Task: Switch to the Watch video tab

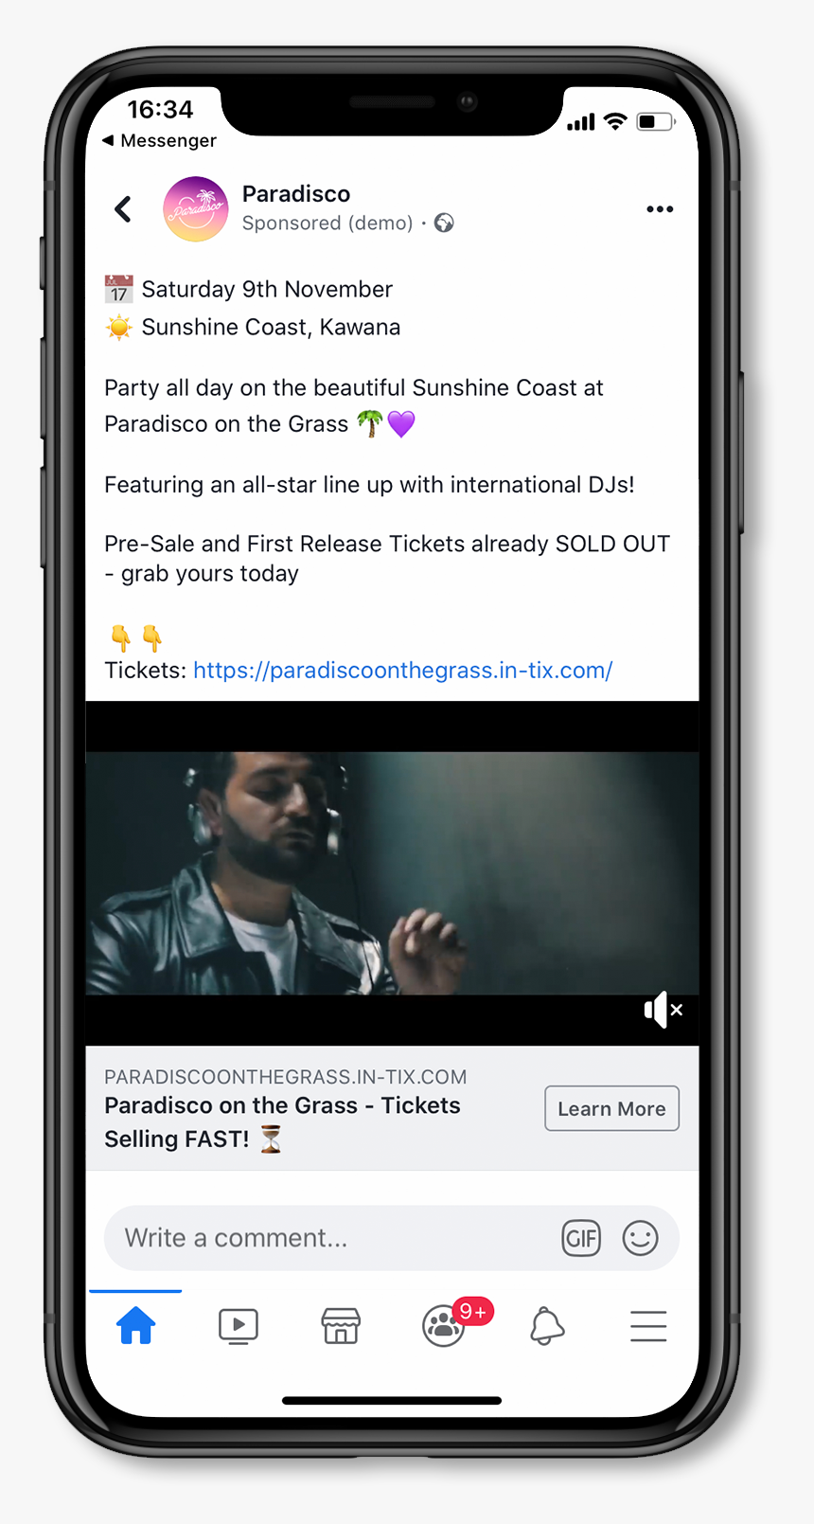Action: (x=239, y=1326)
